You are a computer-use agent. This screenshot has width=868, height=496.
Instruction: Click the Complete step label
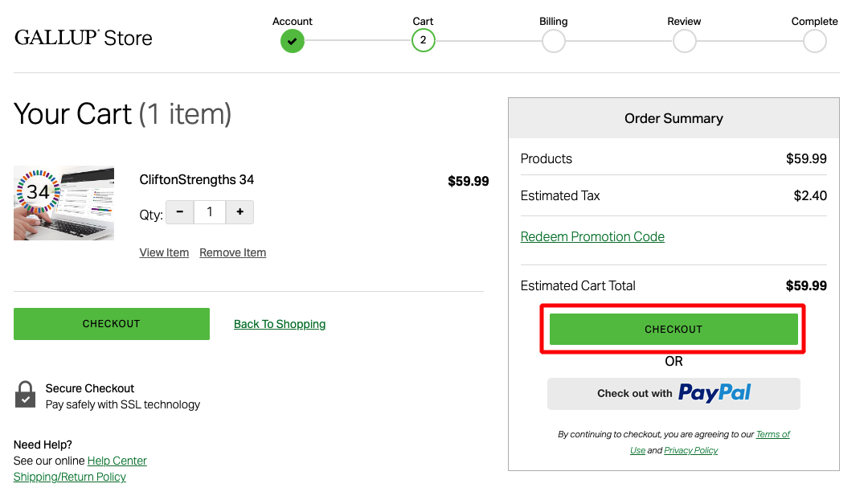[x=814, y=21]
